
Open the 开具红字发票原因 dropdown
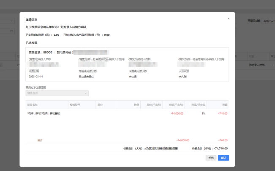(57, 93)
